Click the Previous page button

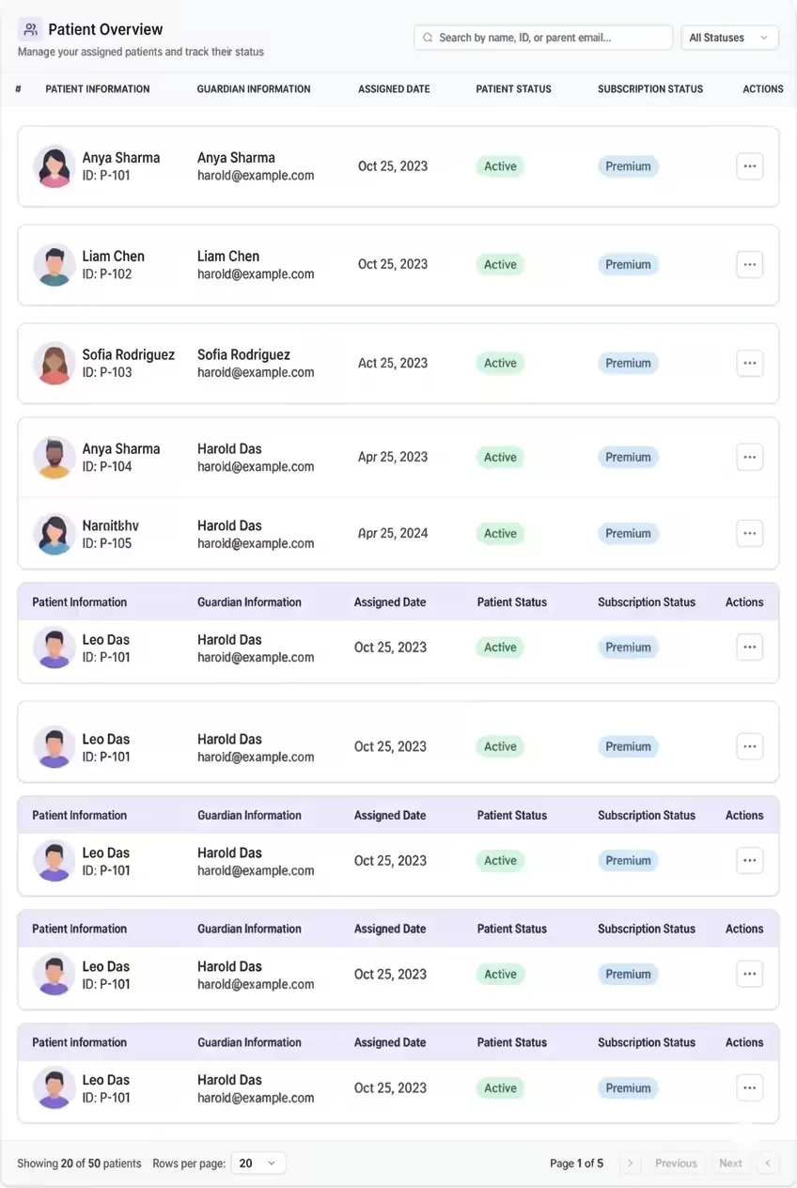click(x=676, y=1163)
